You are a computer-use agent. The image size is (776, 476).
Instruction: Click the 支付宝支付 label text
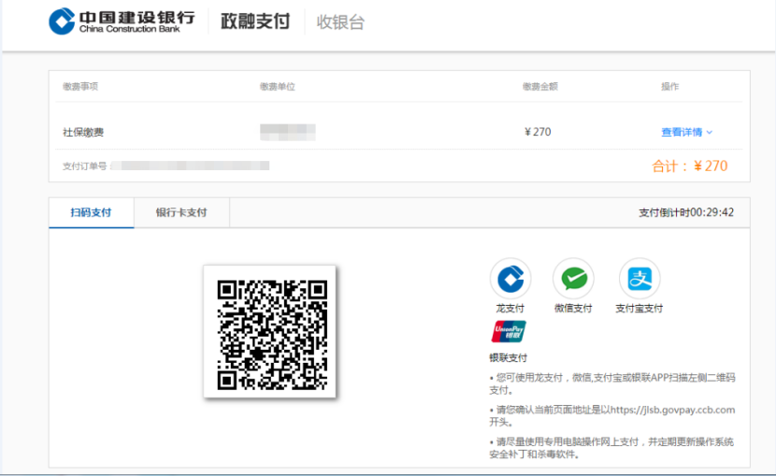639,309
